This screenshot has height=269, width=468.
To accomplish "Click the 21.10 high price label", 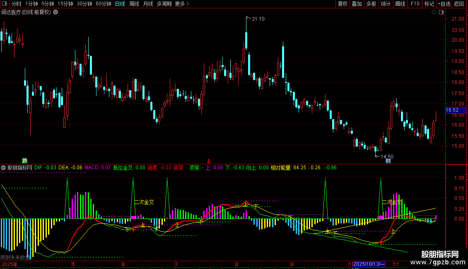I will [258, 19].
